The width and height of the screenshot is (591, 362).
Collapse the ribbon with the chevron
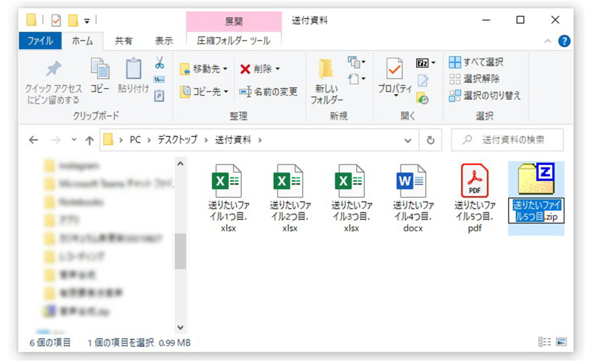pos(548,41)
